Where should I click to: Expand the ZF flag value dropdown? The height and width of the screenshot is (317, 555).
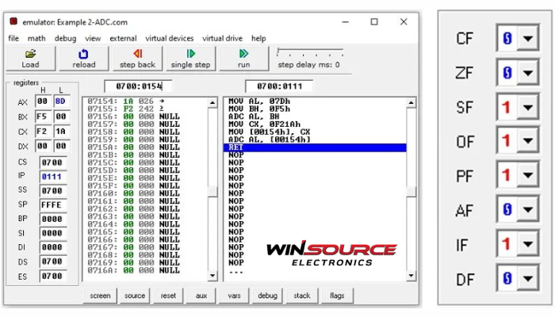click(526, 73)
